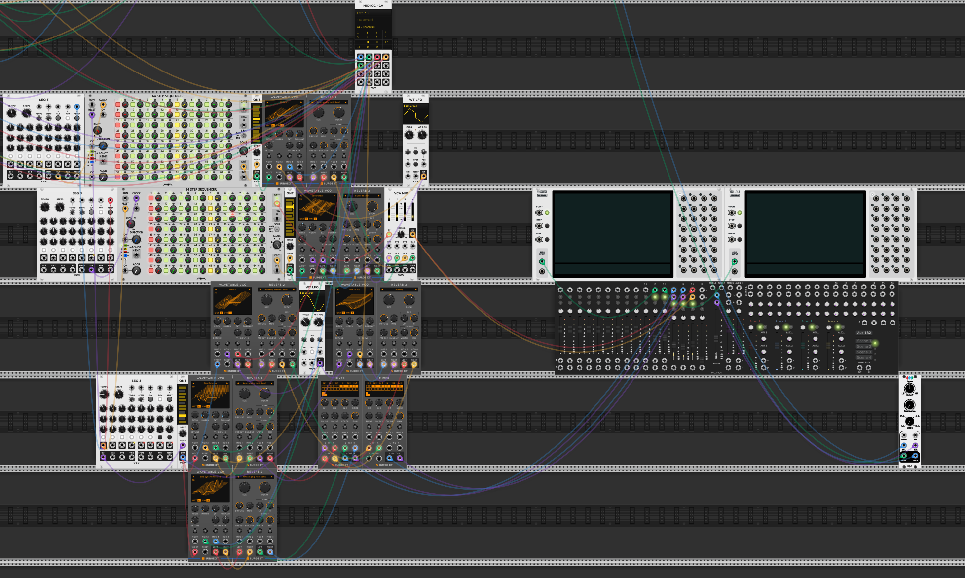Image resolution: width=965 pixels, height=578 pixels.
Task: Open the (No device) MIDI device dropdown
Action: pos(373,20)
